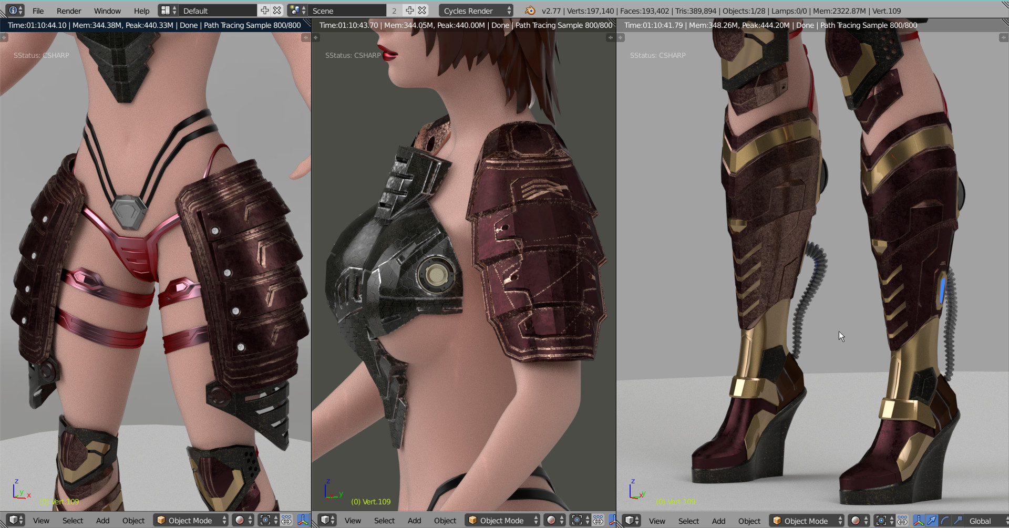The width and height of the screenshot is (1009, 528).
Task: Click render status Time:01:10:43.70 in middle viewport
Action: tap(348, 25)
